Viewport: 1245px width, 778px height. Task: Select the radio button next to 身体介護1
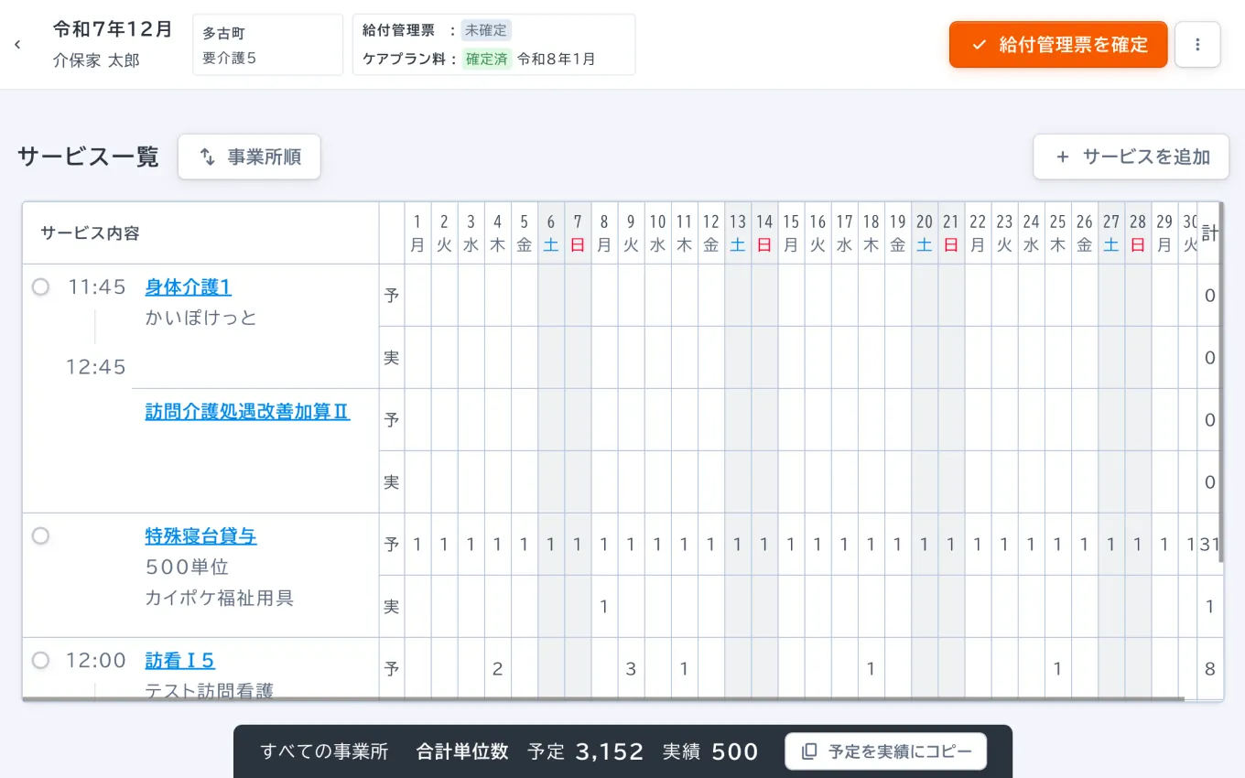pyautogui.click(x=40, y=286)
